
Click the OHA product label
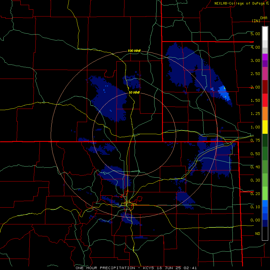264,18
